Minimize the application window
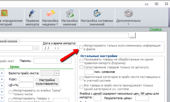 click(x=147, y=4)
